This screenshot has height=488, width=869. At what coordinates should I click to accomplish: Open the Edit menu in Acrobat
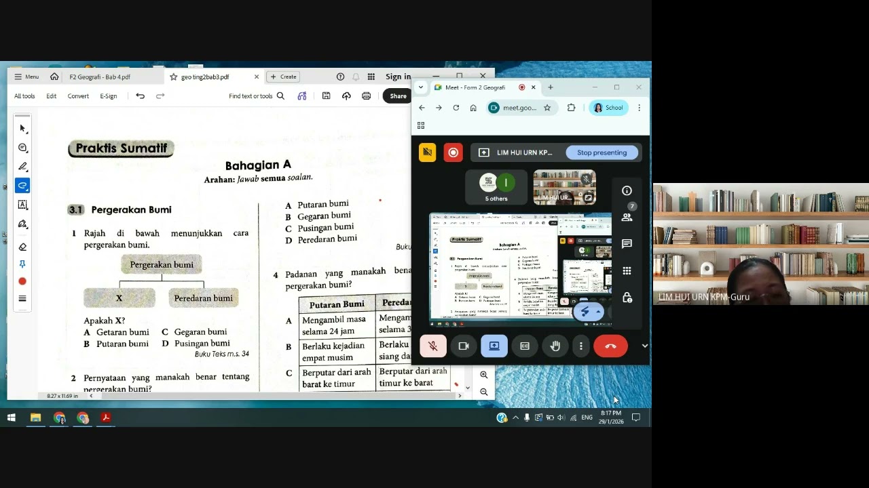click(x=51, y=96)
